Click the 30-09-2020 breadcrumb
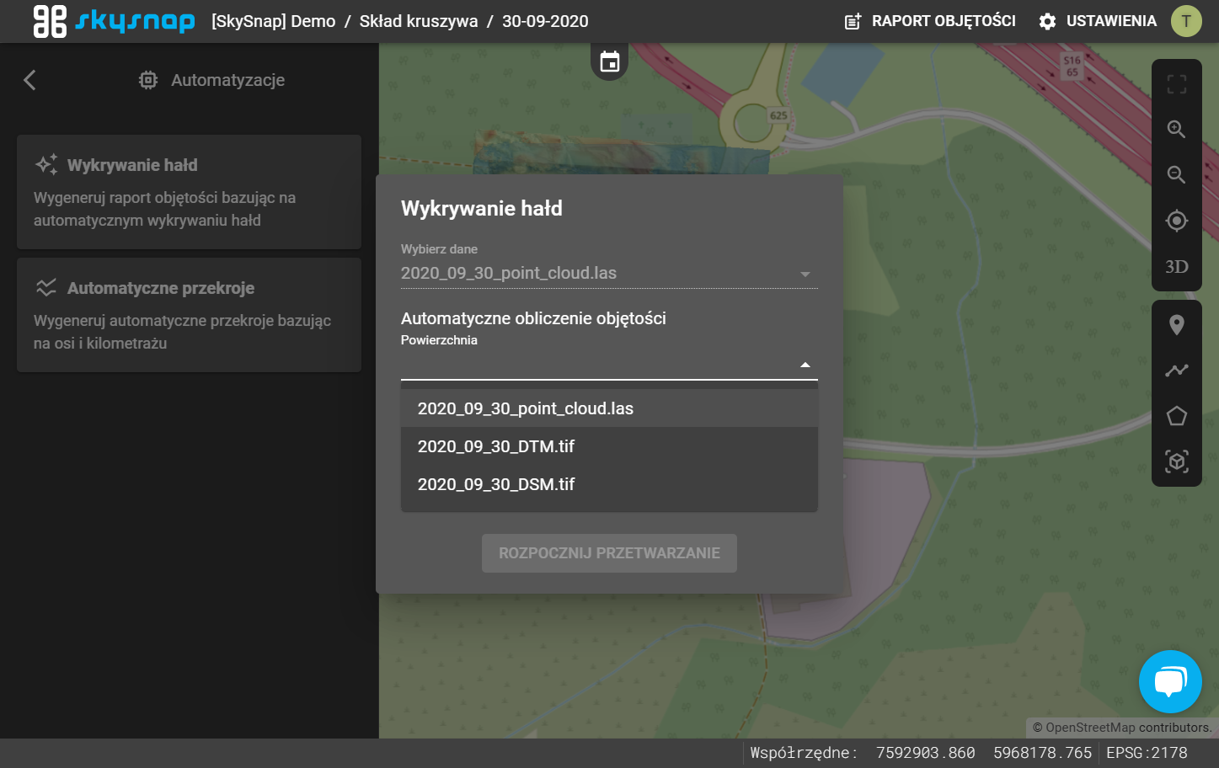This screenshot has height=768, width=1219. pos(545,21)
